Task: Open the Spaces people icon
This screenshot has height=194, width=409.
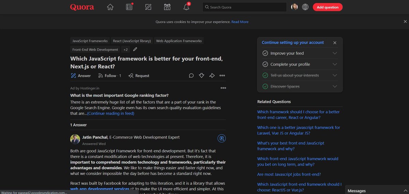Action: pyautogui.click(x=167, y=7)
